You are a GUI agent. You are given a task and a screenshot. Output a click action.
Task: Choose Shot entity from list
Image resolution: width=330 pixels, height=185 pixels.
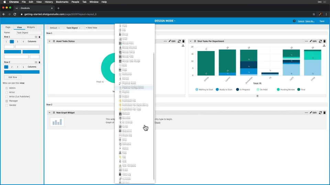124,140
